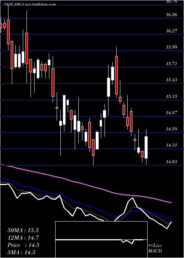
Task: Click the tall red candle peaking near 15.99
Action: point(117,75)
